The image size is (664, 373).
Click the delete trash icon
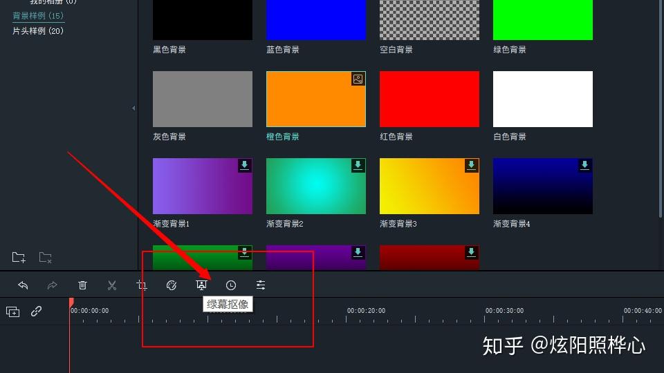pyautogui.click(x=82, y=285)
